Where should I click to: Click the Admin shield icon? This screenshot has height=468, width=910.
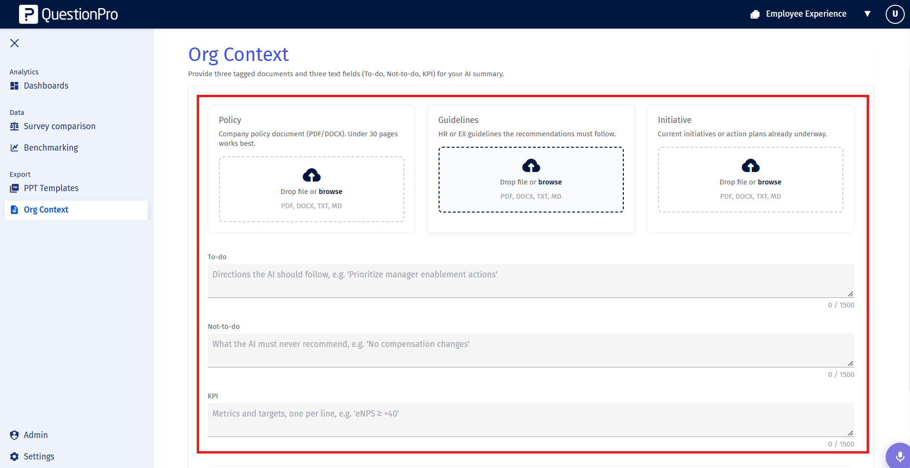14,435
